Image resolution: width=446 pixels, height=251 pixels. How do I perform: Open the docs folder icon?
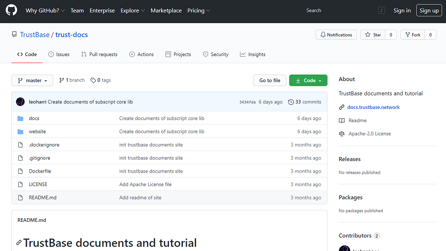click(20, 118)
